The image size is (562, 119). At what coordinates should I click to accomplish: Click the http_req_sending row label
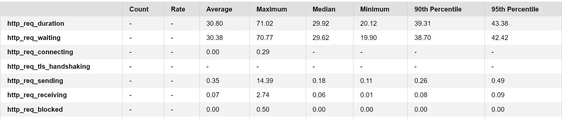(x=35, y=81)
